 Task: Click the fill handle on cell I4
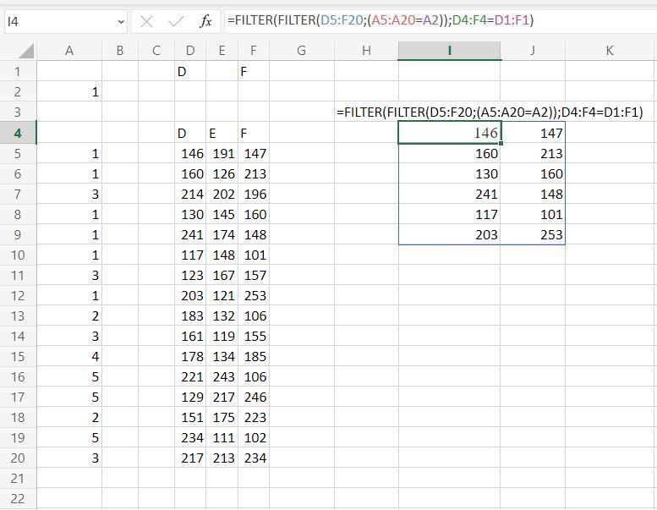pos(501,143)
